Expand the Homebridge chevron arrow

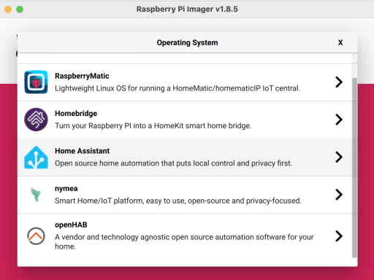pyautogui.click(x=339, y=120)
